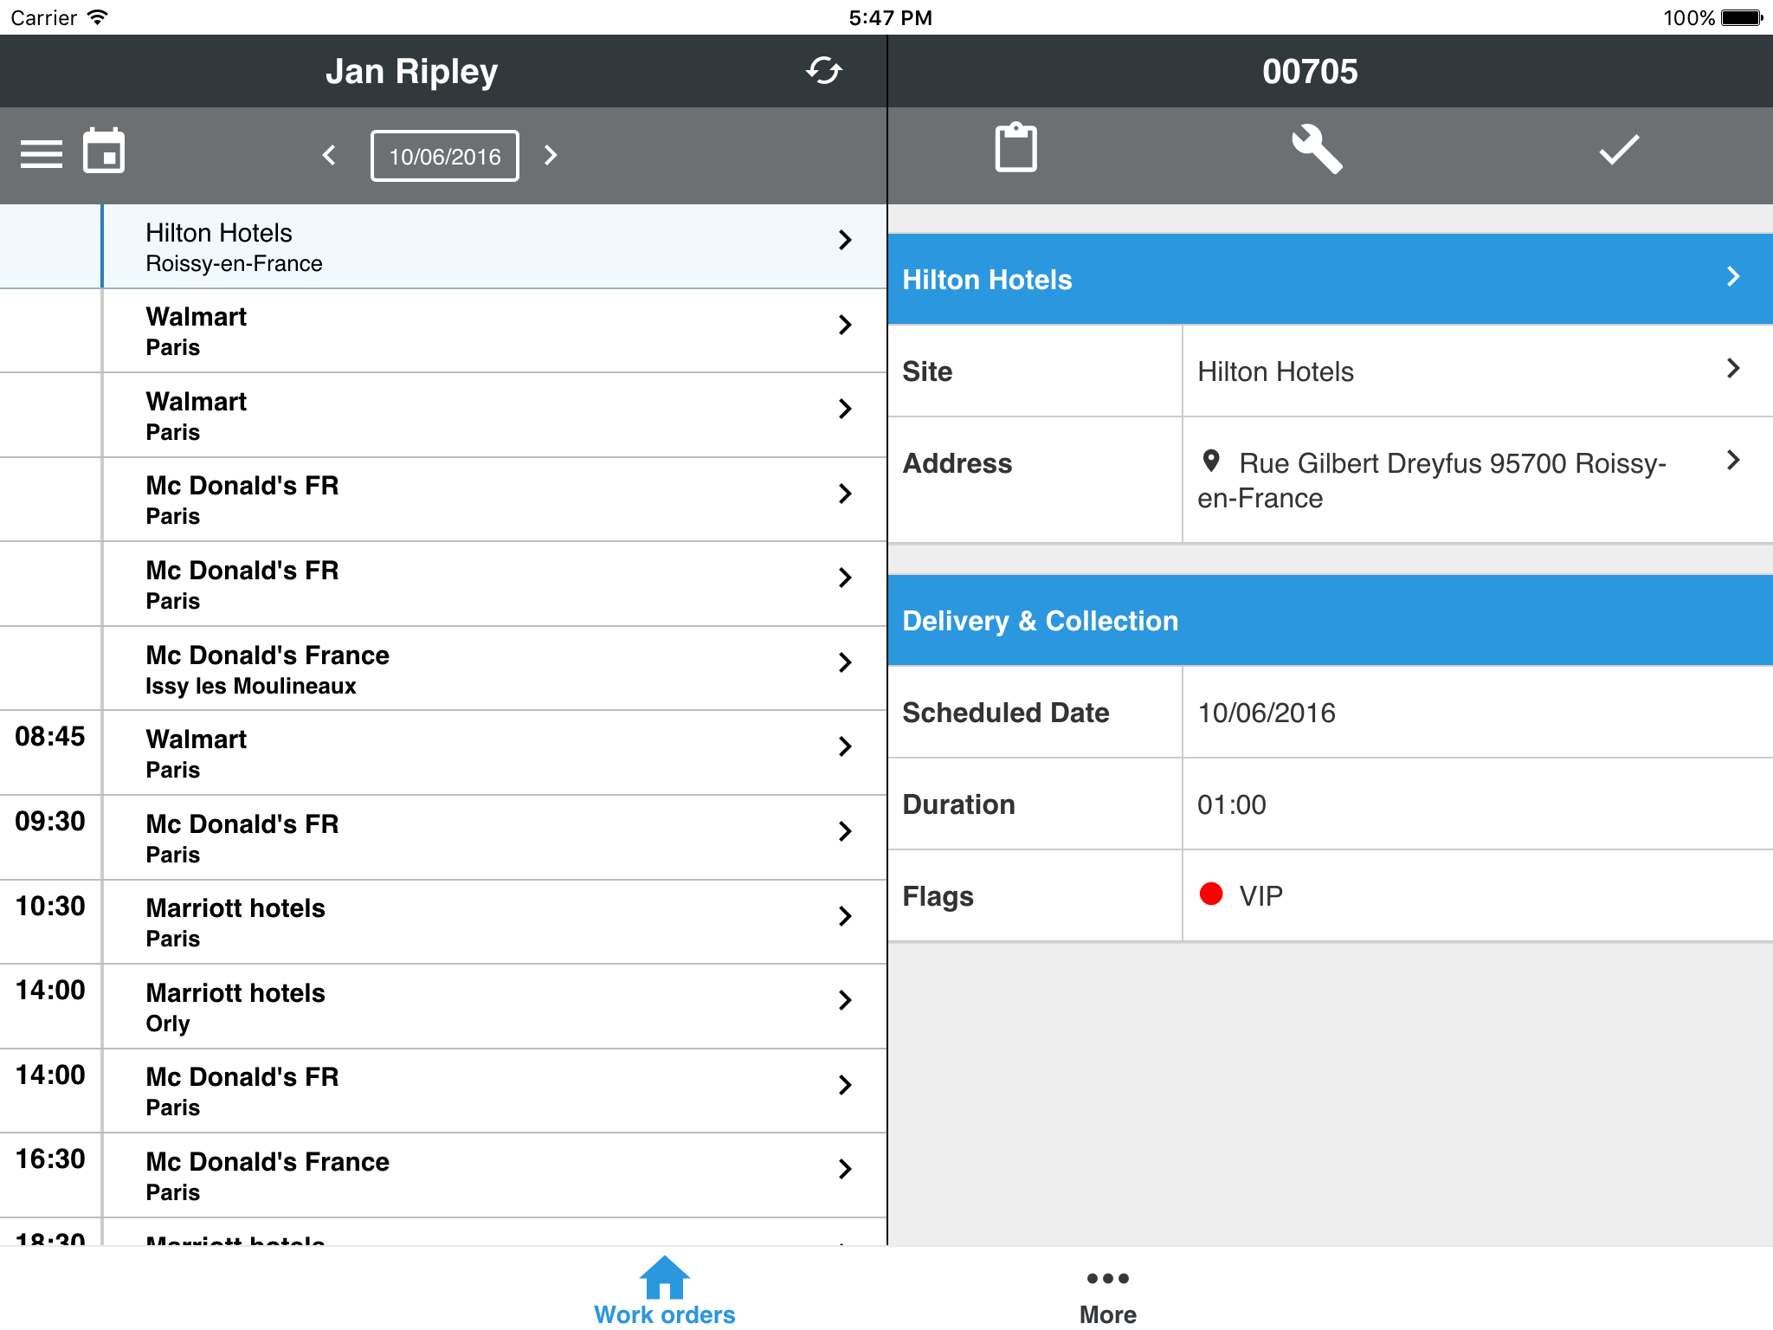
Task: Click the Jan Ripley header title
Action: tap(412, 71)
